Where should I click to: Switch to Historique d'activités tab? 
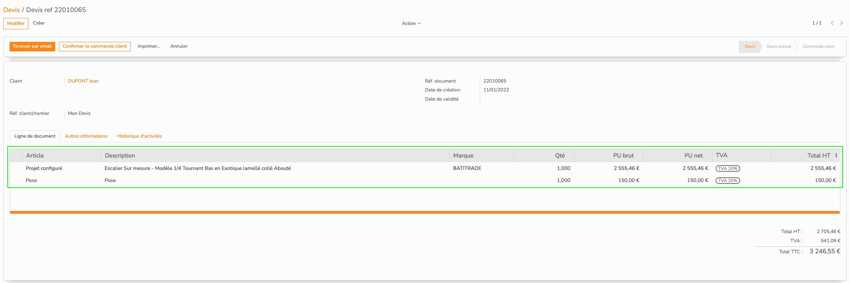click(x=140, y=136)
